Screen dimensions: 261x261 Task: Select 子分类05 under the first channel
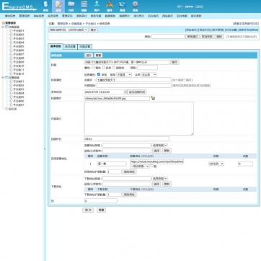18,46
